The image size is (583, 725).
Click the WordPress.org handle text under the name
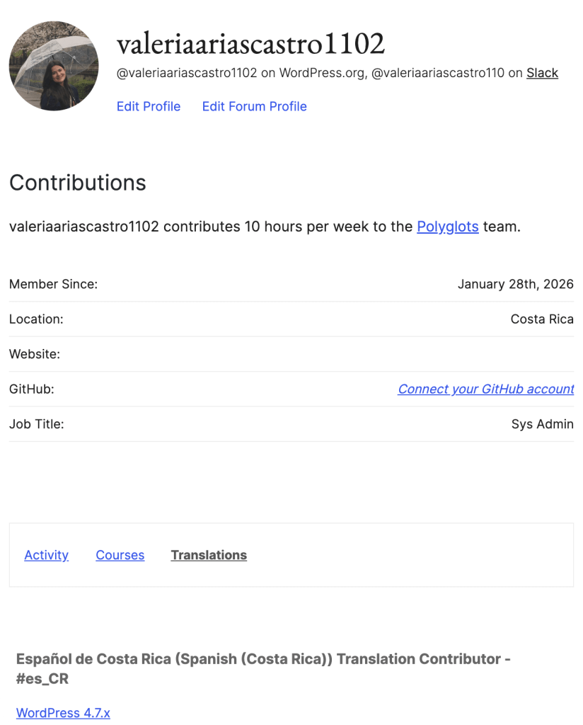241,73
